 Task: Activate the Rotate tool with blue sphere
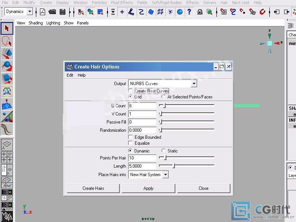pyautogui.click(x=7, y=66)
